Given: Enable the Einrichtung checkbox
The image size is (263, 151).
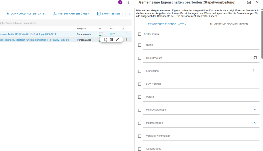Looking at the screenshot, I should [x=140, y=71].
